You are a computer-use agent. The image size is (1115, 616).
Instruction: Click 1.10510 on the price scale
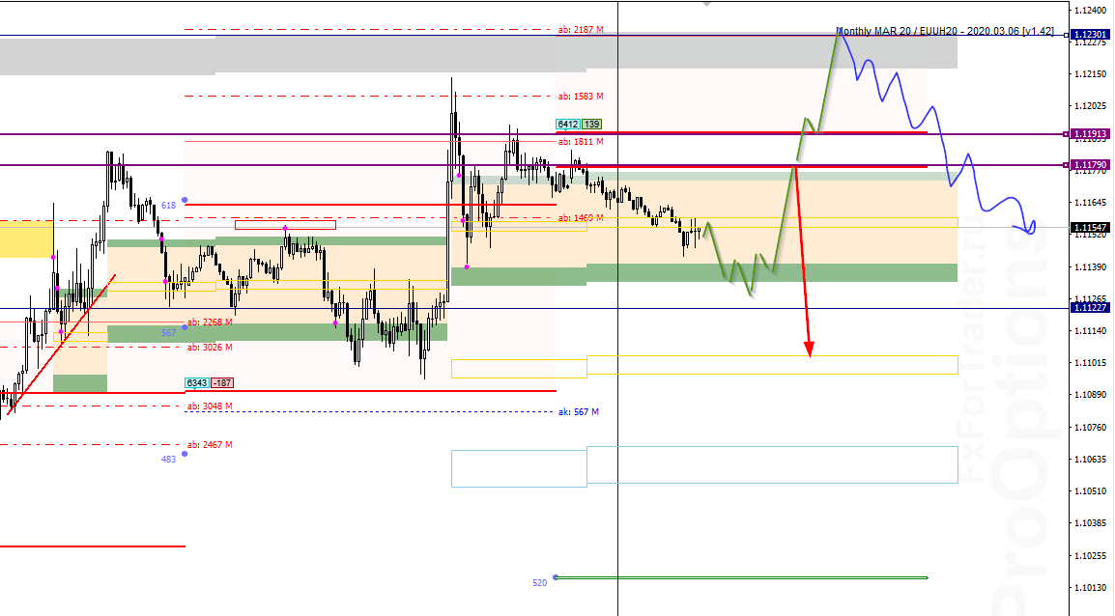point(1090,490)
